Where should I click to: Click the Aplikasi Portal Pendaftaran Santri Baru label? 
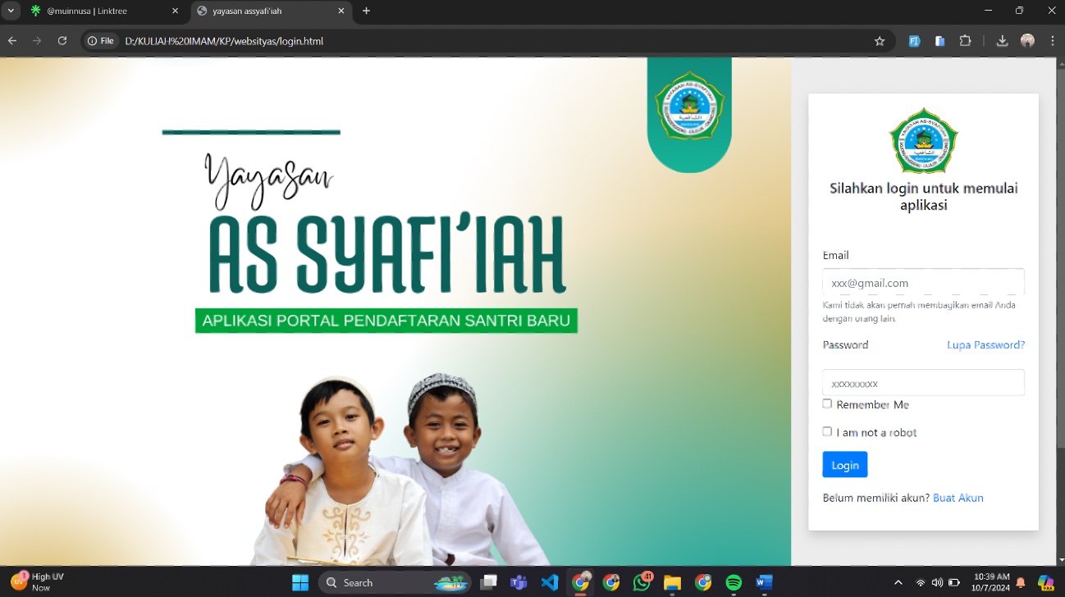click(x=386, y=321)
